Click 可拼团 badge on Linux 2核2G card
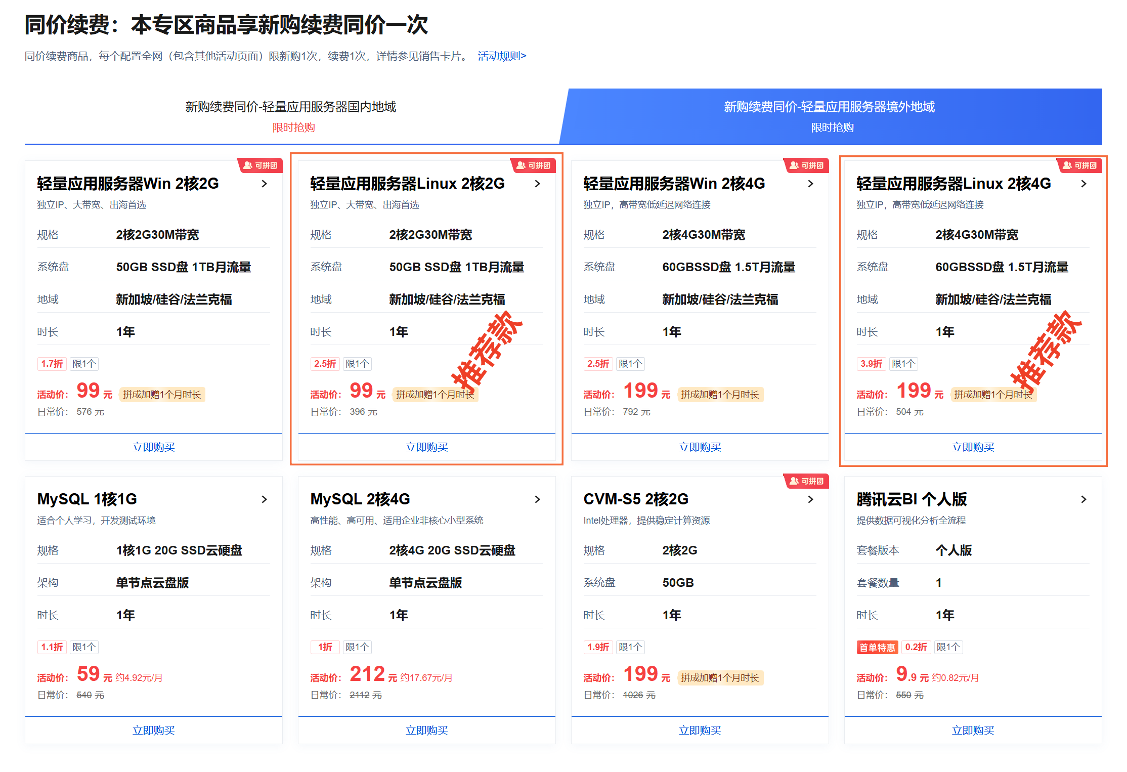1127x772 pixels. point(533,165)
